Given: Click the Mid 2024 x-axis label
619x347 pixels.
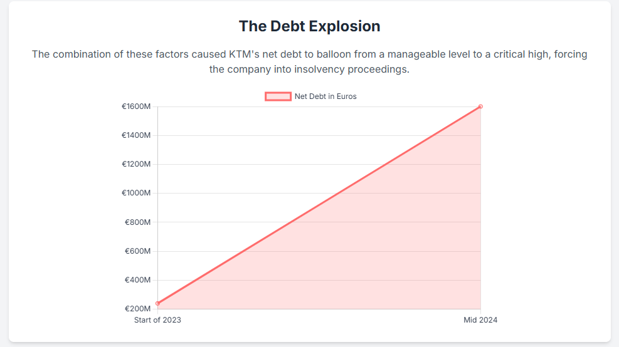Looking at the screenshot, I should (x=480, y=320).
